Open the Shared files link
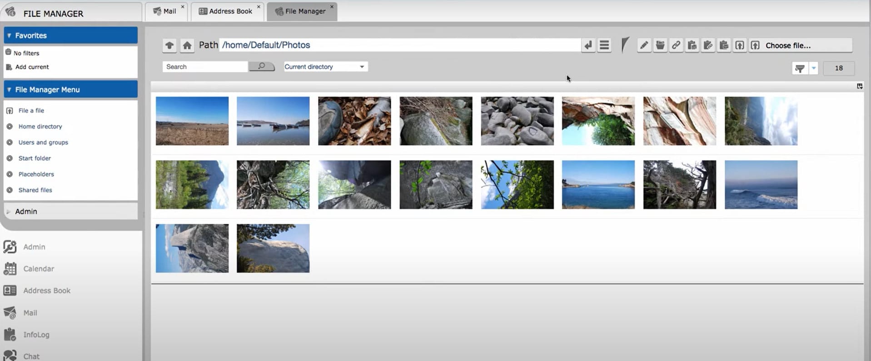The height and width of the screenshot is (361, 871). (x=35, y=190)
